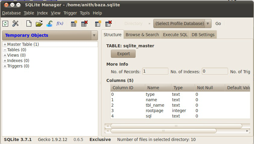Sort by the Column ID header
Screen dimensions: 254x144
coord(128,88)
